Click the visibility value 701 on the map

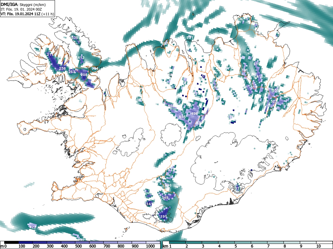tap(244, 70)
